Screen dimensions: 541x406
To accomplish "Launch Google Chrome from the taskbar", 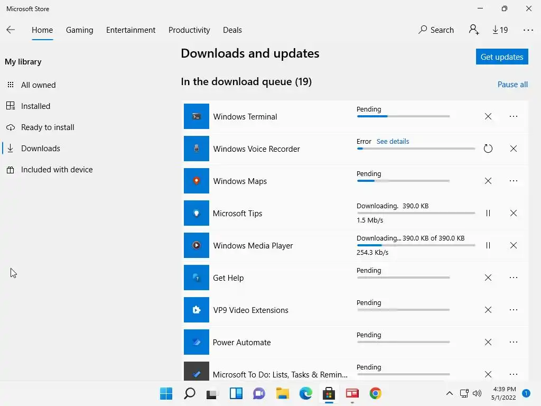I will click(x=376, y=393).
